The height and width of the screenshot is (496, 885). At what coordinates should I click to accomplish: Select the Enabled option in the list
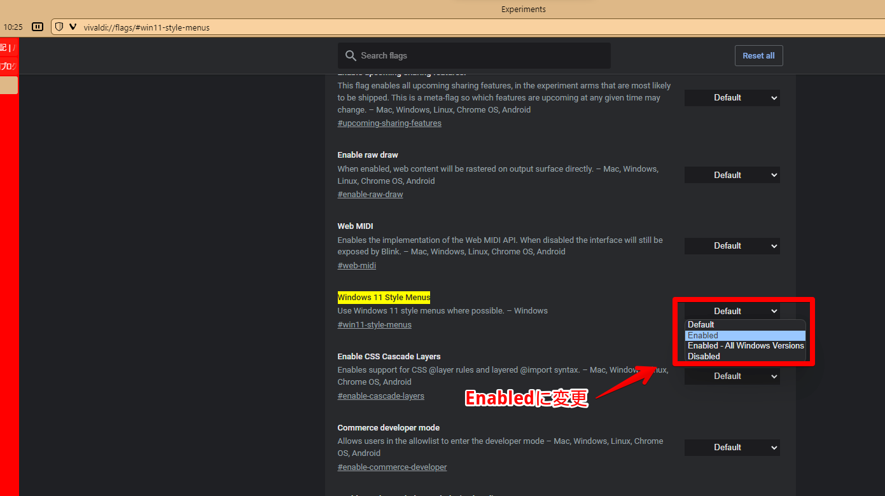(745, 335)
